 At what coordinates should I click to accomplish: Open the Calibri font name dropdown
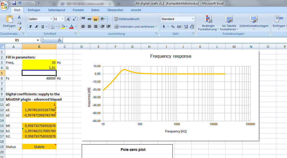click(x=51, y=19)
